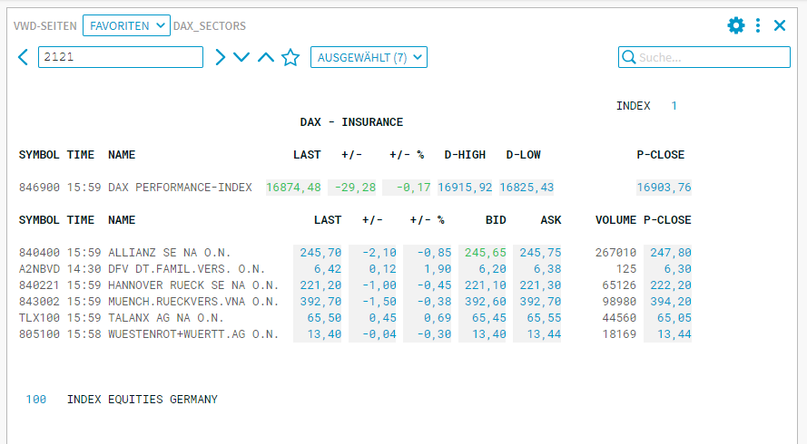Mark page as favorite with star icon
The width and height of the screenshot is (807, 444).
point(290,58)
